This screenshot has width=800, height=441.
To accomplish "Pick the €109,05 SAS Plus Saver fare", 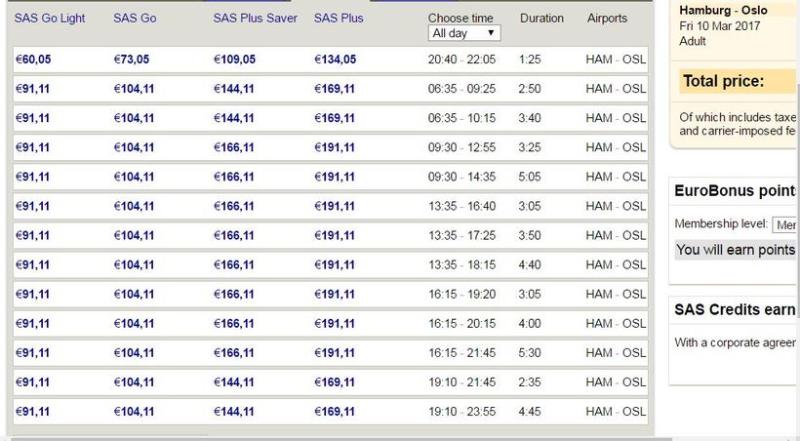I will click(x=234, y=60).
